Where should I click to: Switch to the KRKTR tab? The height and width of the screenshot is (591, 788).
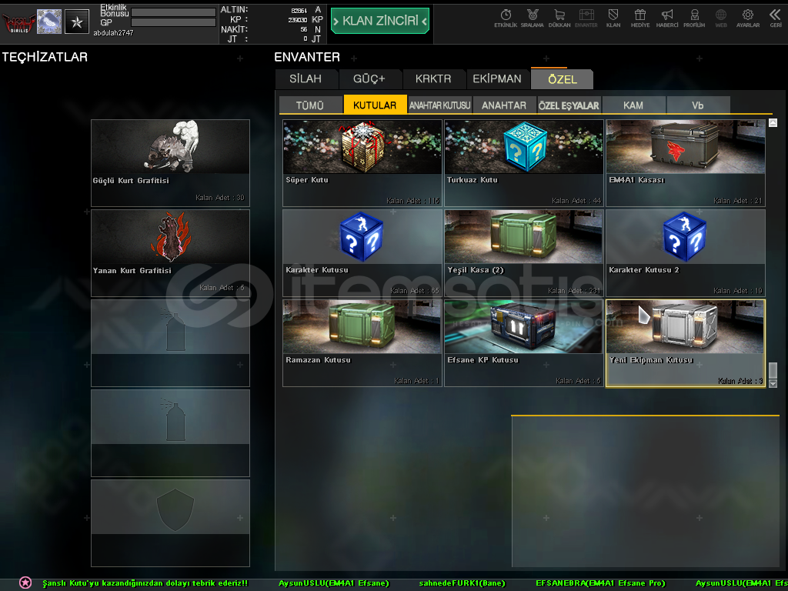[x=433, y=79]
